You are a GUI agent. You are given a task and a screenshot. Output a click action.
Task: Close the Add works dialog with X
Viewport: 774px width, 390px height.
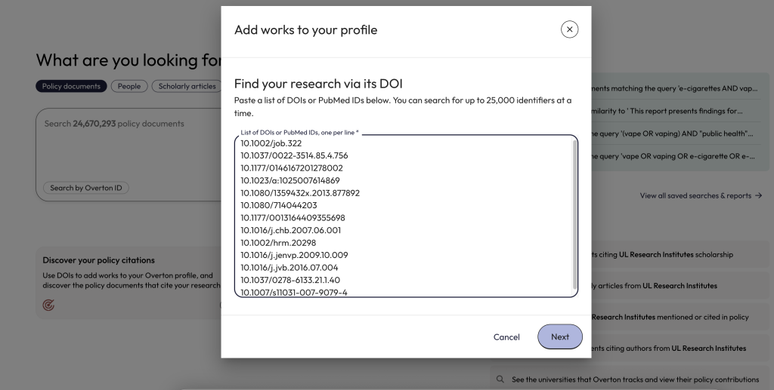click(x=569, y=29)
